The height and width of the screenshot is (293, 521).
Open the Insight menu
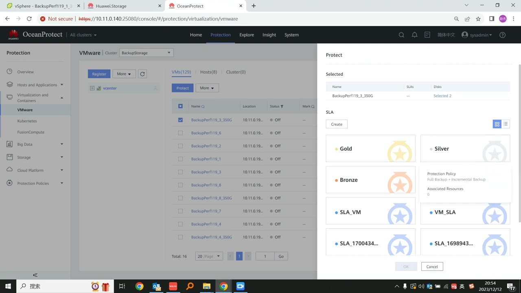[x=269, y=35]
